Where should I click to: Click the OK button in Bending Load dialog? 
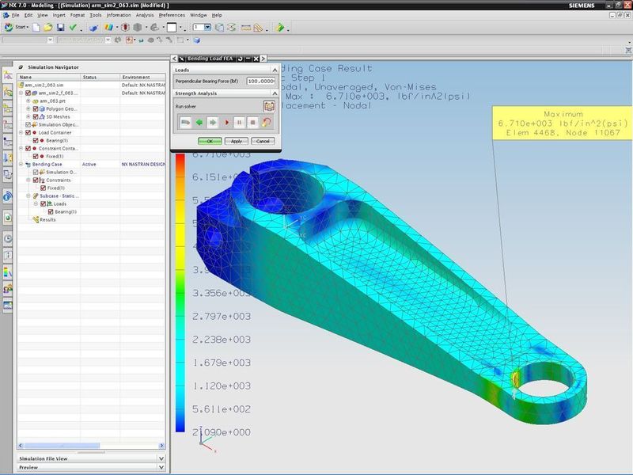[x=210, y=141]
